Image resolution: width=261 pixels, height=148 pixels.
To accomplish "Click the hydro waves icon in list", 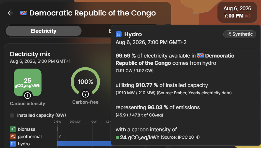I will click(13, 144).
